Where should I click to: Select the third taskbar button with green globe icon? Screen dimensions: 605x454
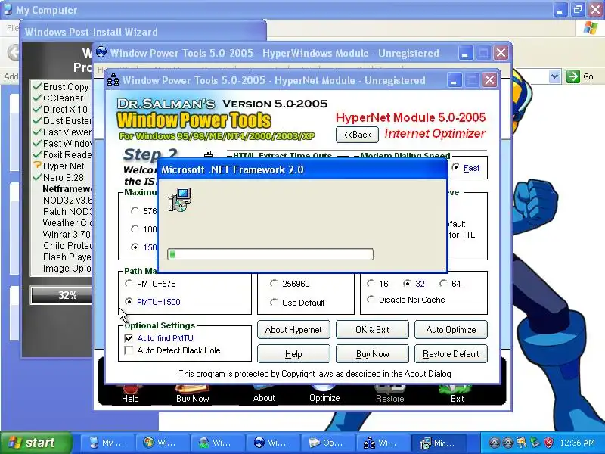(x=218, y=443)
